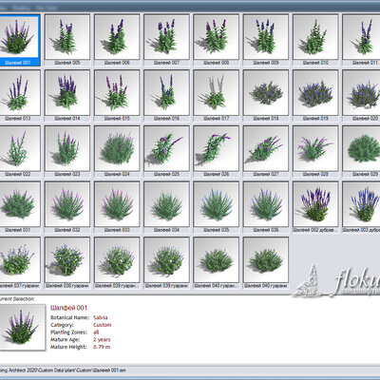The width and height of the screenshot is (380, 380).
Task: Pick the Шалфей 026 plant thumbnail
Action: pyautogui.click(x=217, y=148)
